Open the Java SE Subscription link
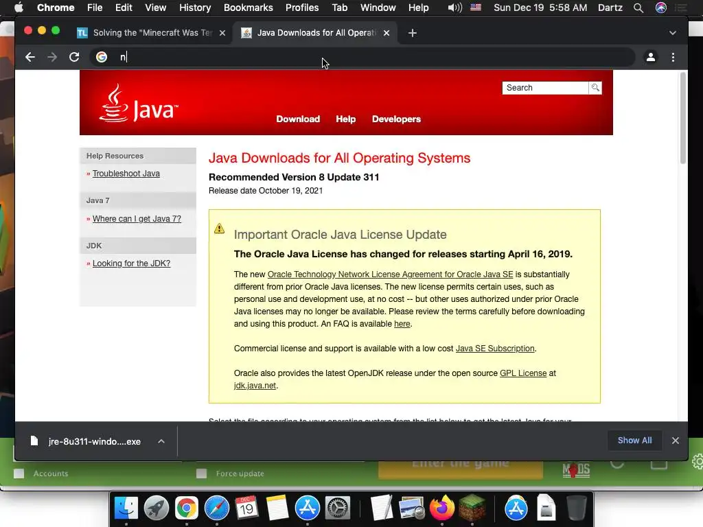Image resolution: width=703 pixels, height=527 pixels. (x=495, y=348)
